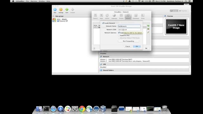The image size is (203, 114).
Task: Click the remove NAT network icon
Action: (148, 29)
